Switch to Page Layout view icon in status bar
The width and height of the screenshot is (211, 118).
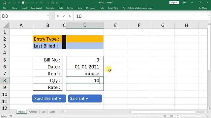pos(171,116)
